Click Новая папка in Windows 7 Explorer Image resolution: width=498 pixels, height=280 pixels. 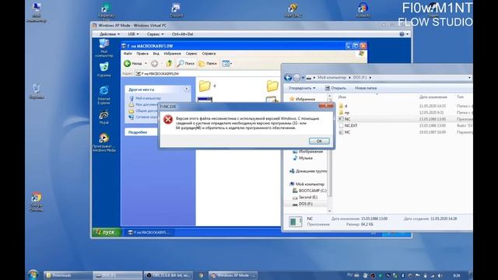coord(366,88)
